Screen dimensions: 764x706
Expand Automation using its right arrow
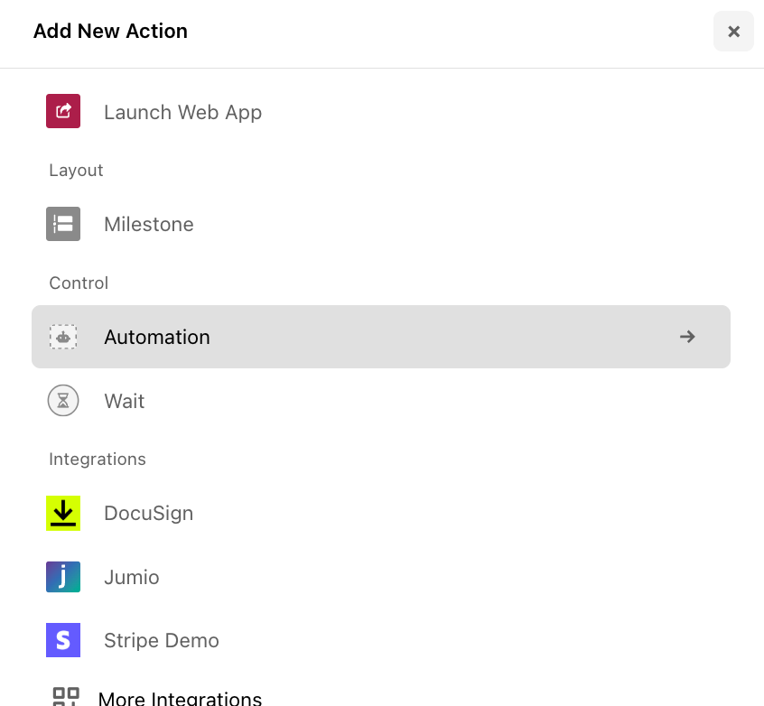coord(687,337)
